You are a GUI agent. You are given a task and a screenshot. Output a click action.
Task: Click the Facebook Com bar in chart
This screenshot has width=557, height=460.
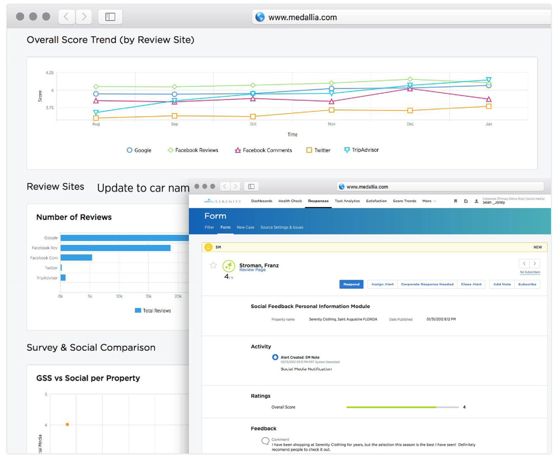tap(76, 258)
